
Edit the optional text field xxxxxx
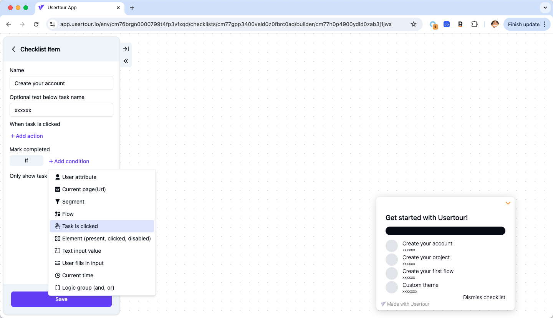[61, 110]
